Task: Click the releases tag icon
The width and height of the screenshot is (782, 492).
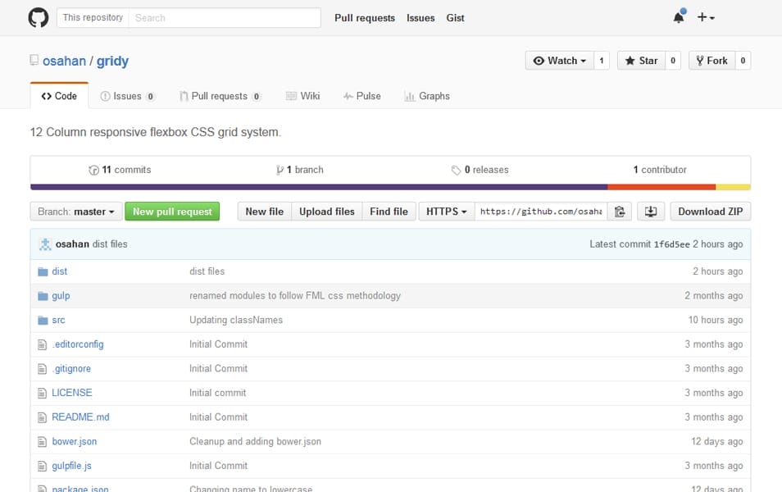Action: coord(456,171)
